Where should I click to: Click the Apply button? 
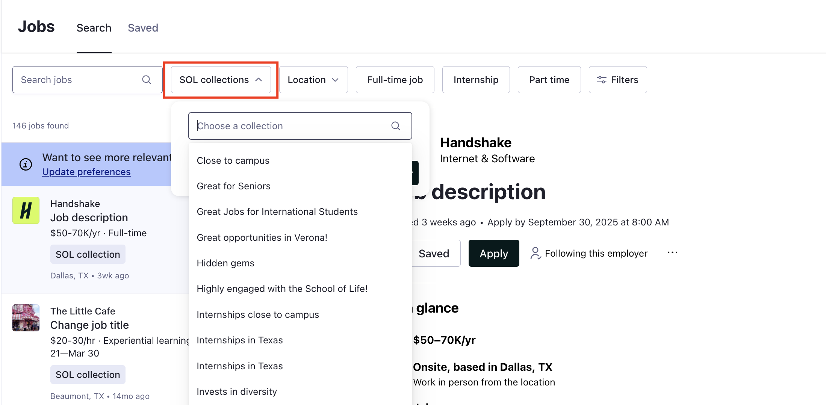pyautogui.click(x=494, y=253)
